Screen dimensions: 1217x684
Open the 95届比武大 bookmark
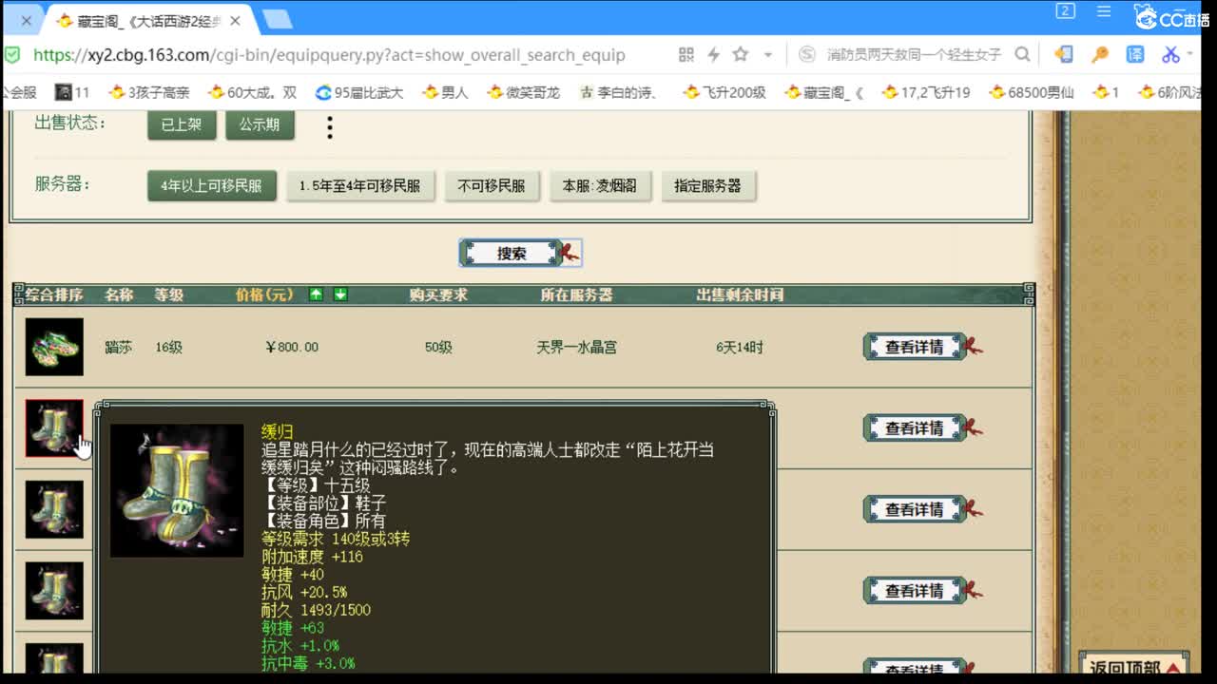pos(359,92)
